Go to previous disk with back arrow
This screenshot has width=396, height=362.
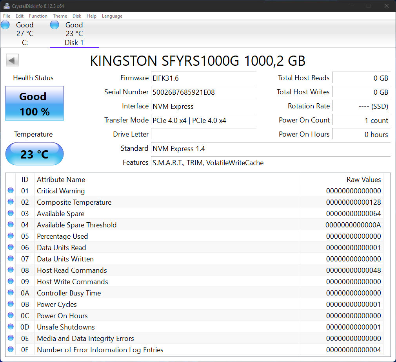coord(12,60)
